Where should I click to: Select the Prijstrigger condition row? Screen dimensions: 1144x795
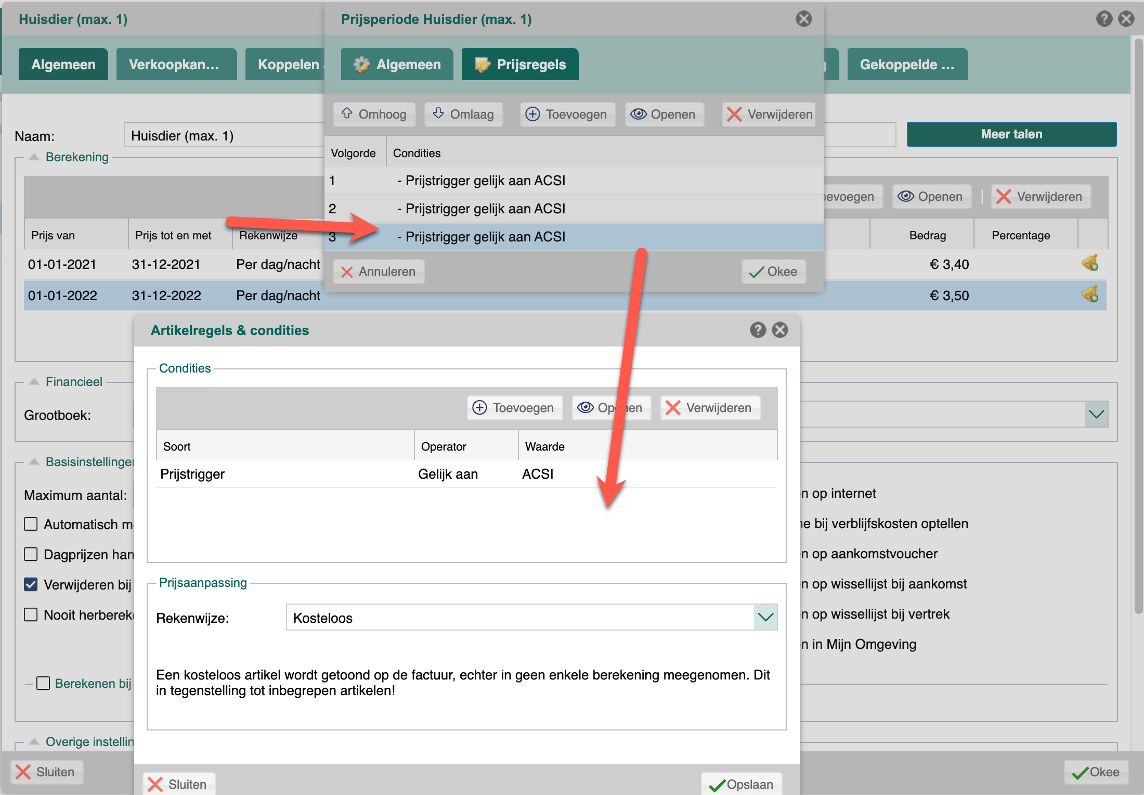tap(466, 474)
